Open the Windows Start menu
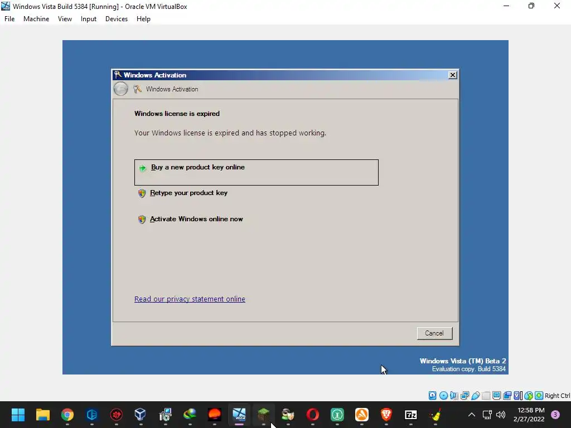The image size is (571, 428). [18, 415]
